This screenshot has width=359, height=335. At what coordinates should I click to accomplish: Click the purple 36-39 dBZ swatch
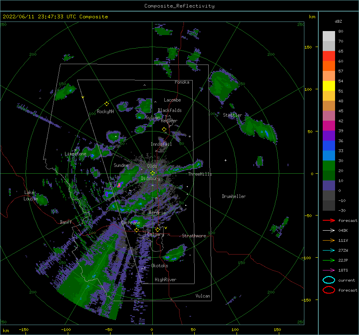(x=329, y=135)
